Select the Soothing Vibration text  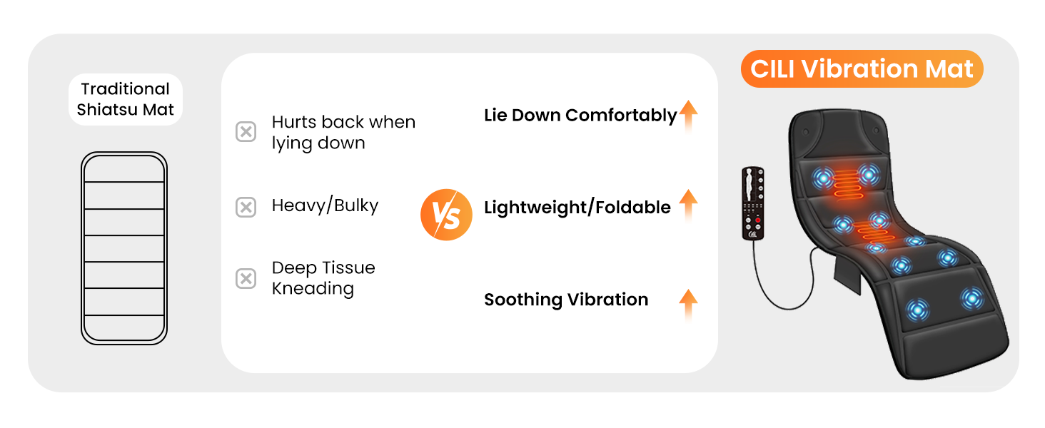click(x=566, y=300)
